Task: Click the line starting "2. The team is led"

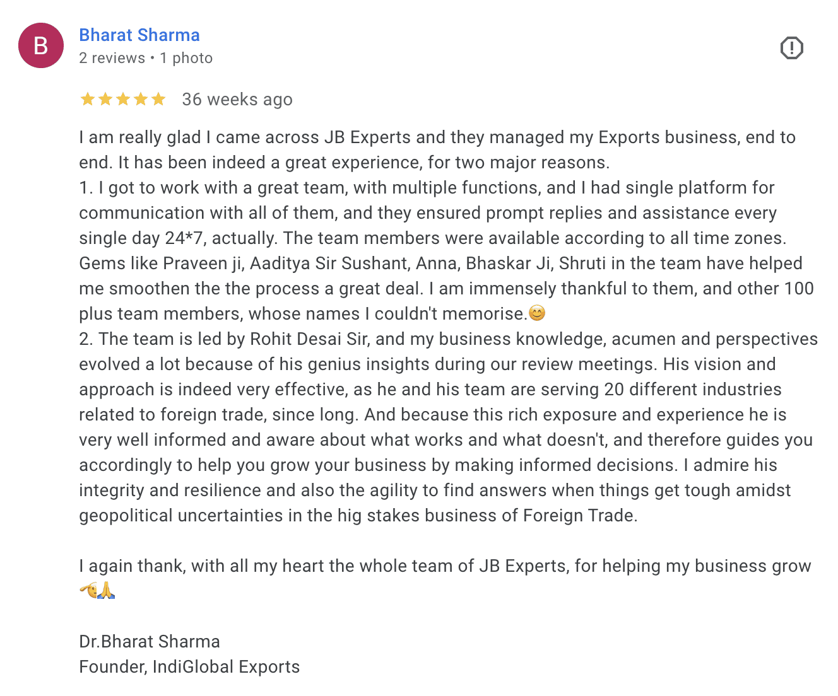Action: (x=448, y=339)
